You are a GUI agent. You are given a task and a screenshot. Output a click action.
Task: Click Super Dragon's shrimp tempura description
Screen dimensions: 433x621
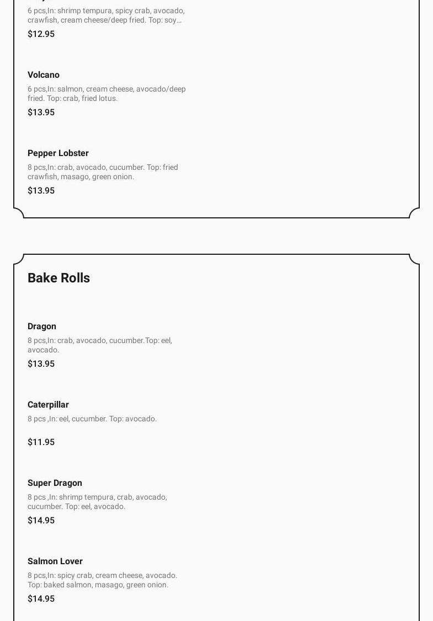97,502
